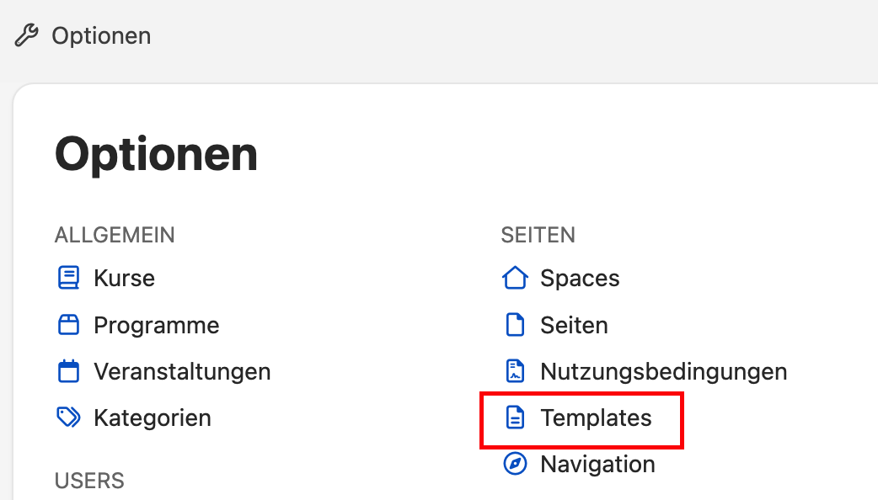Click the Spaces house icon

pos(515,278)
